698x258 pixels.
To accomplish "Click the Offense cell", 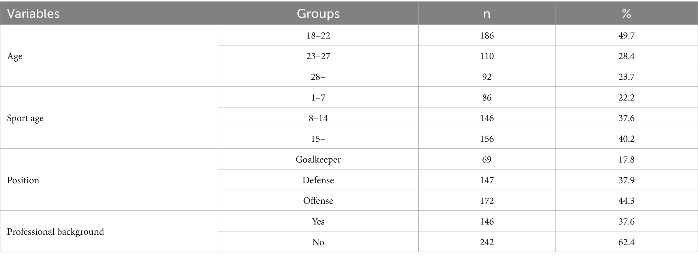I will click(318, 201).
